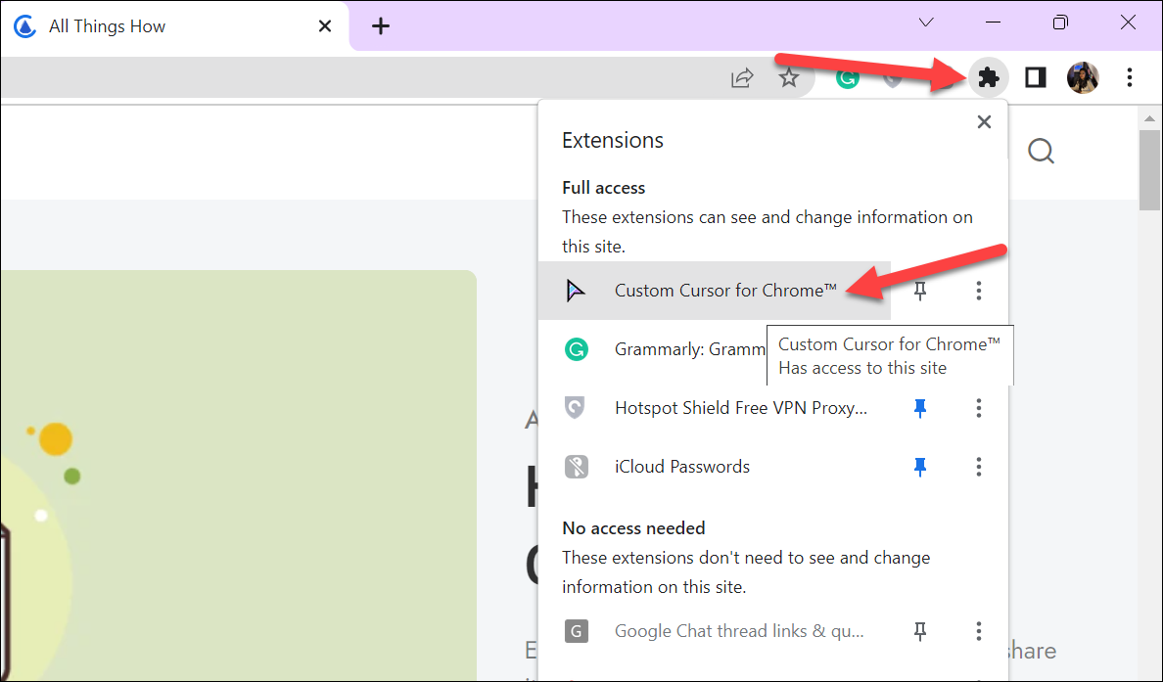Click the green Grammarly list icon

click(x=577, y=349)
